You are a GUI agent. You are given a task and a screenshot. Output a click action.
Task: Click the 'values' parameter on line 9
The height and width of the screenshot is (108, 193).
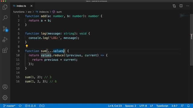[58, 51]
